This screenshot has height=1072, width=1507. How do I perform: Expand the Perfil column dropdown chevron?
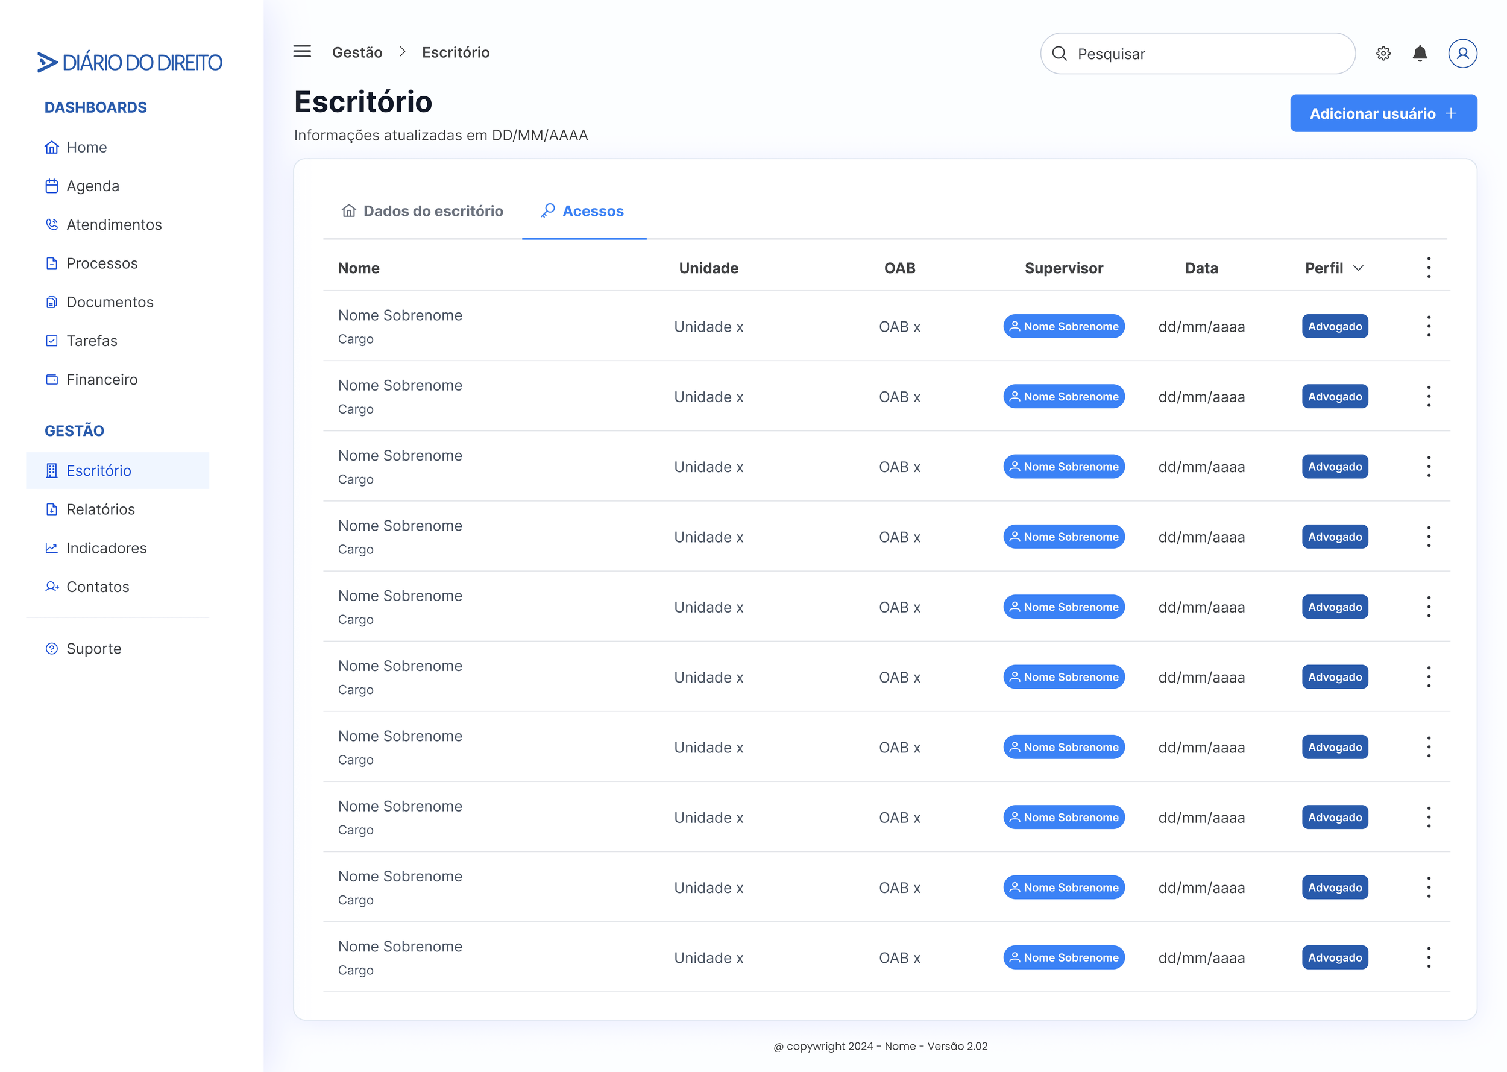[x=1358, y=268]
